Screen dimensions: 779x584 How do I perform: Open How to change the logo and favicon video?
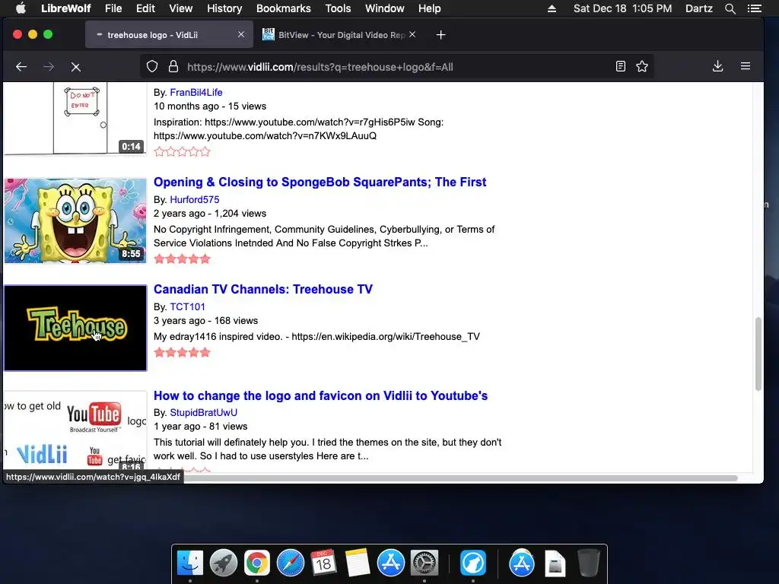320,395
